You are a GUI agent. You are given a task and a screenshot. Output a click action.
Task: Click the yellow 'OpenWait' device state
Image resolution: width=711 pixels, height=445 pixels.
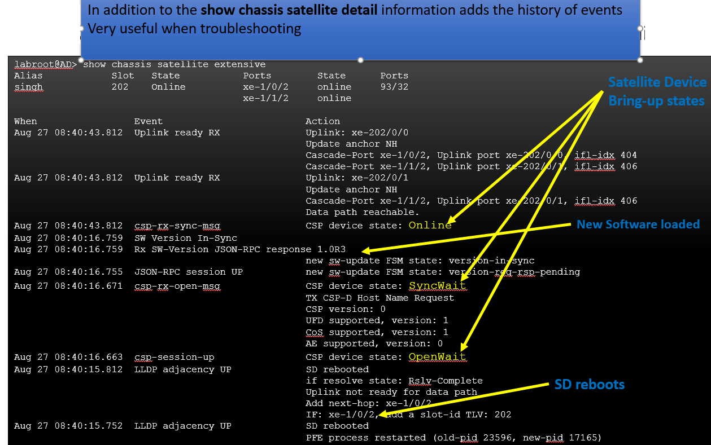pyautogui.click(x=438, y=356)
